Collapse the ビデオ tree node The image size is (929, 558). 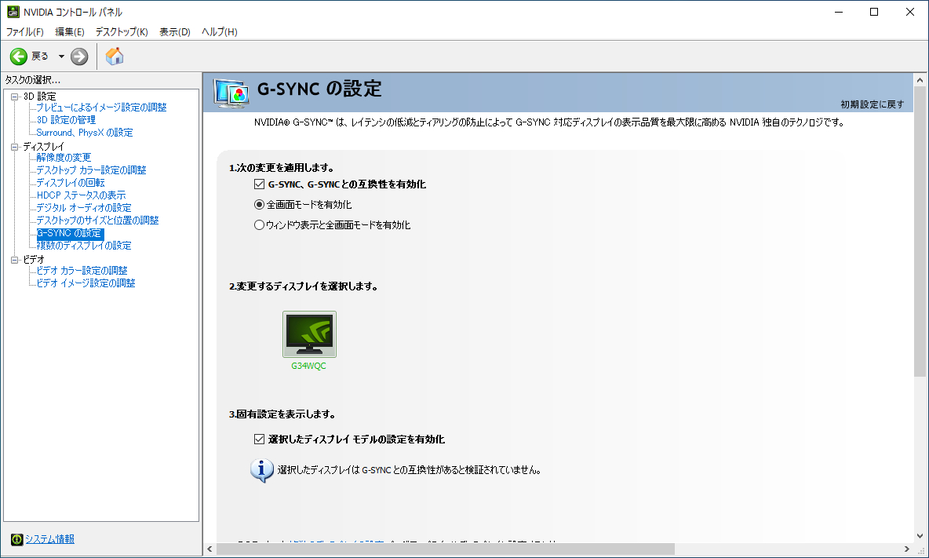(x=15, y=260)
